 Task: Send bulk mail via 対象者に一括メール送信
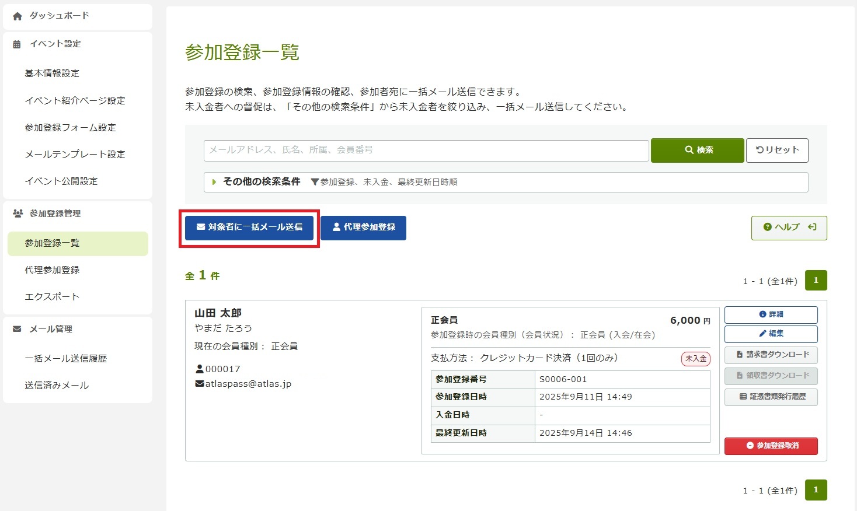coord(249,228)
